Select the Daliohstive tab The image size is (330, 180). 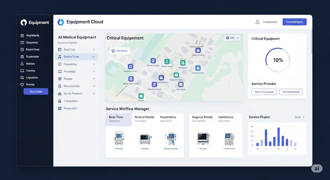click(226, 119)
